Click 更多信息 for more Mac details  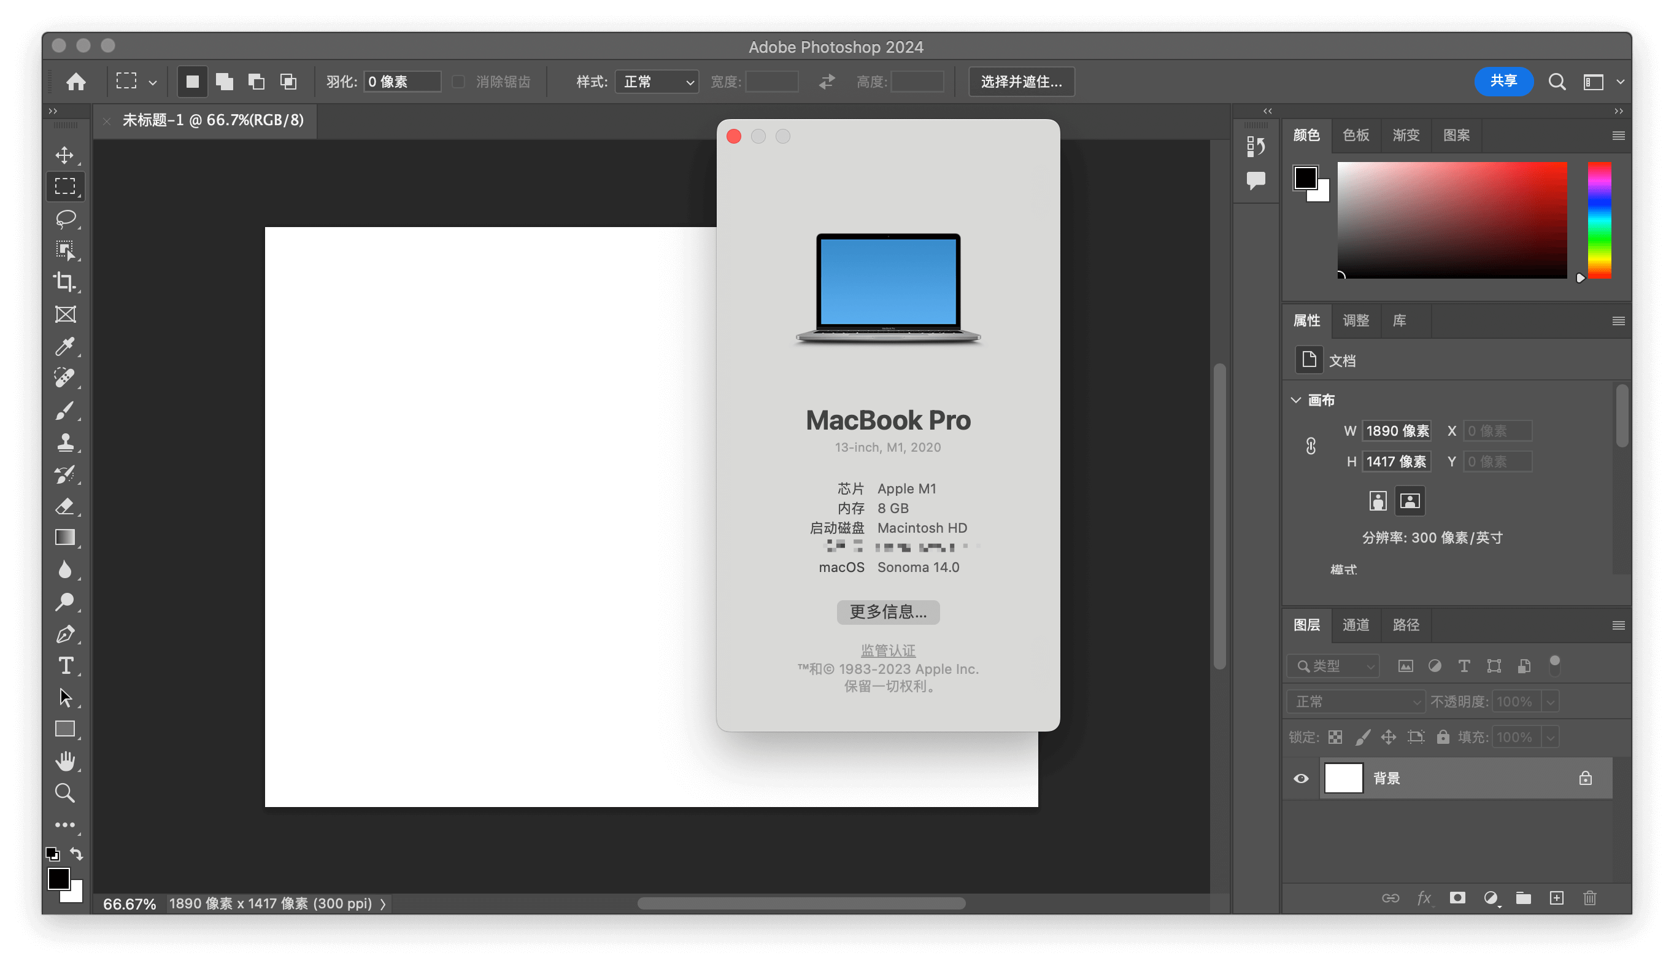(889, 612)
